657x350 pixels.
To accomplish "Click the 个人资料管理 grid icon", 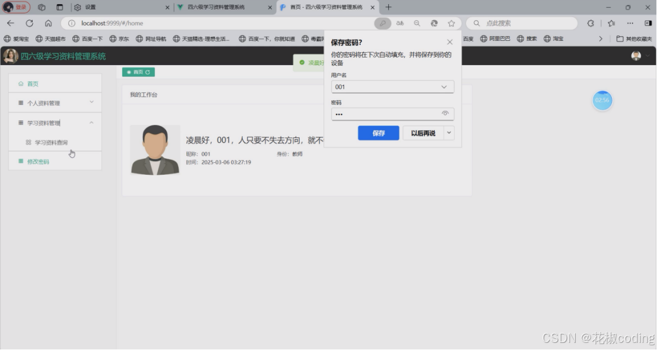I will (20, 102).
